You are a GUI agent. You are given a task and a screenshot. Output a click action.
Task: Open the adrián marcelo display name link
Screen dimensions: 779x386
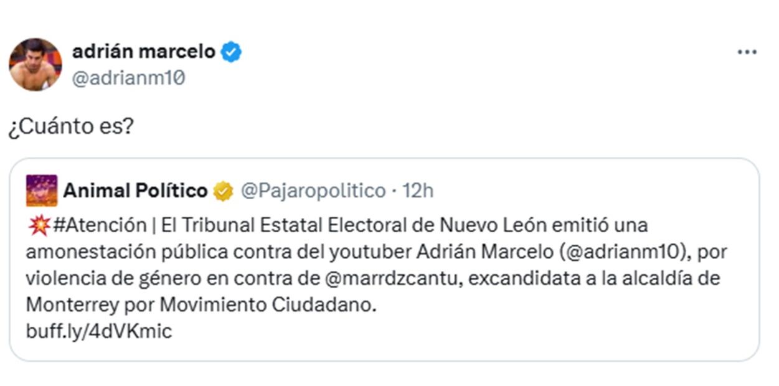point(144,52)
